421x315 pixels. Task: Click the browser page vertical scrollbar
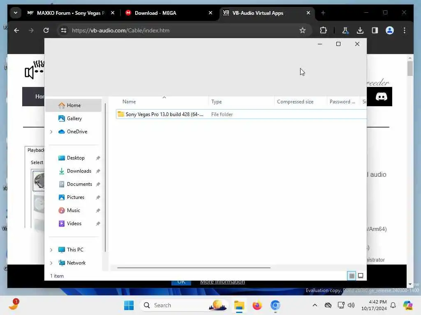click(x=410, y=68)
